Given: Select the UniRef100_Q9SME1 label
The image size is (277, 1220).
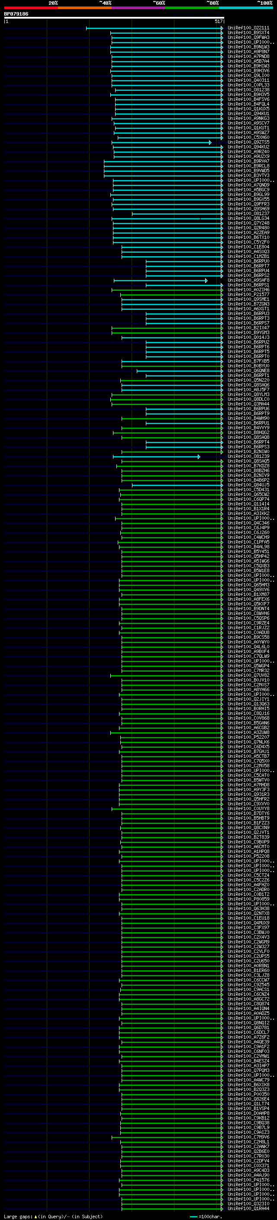Looking at the screenshot, I should click(248, 299).
